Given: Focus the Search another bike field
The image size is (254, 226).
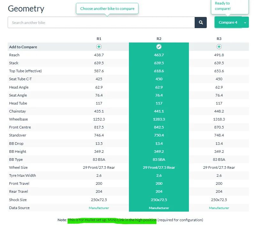Looking at the screenshot, I should coord(101,22).
